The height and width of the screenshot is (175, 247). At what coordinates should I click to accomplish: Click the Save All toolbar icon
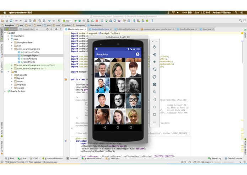pos(7,21)
